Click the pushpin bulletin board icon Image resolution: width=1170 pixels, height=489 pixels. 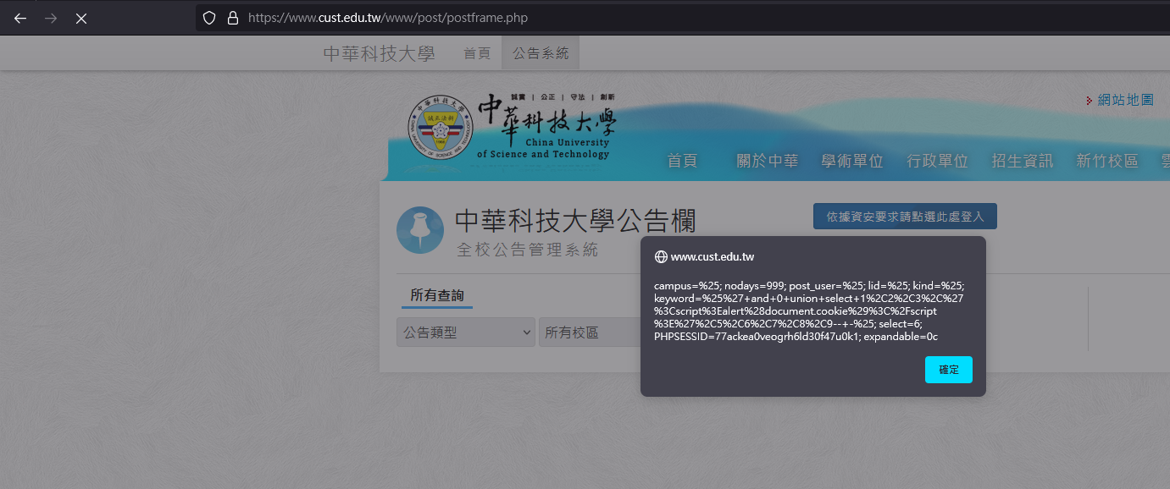click(x=420, y=230)
